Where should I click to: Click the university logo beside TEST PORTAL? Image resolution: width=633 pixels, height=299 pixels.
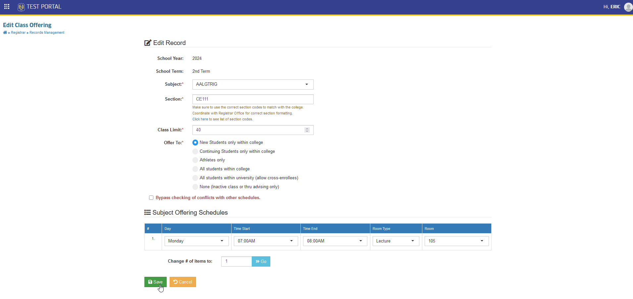[21, 7]
